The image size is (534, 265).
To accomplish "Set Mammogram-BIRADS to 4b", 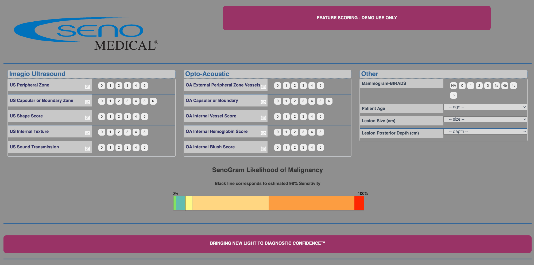I will (x=505, y=86).
